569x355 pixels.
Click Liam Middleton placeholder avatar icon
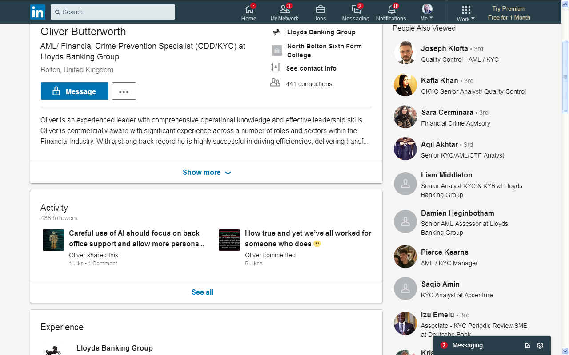click(x=405, y=184)
